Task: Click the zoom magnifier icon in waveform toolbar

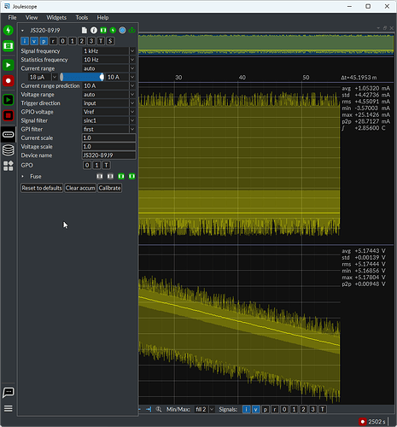Action: coord(159,409)
